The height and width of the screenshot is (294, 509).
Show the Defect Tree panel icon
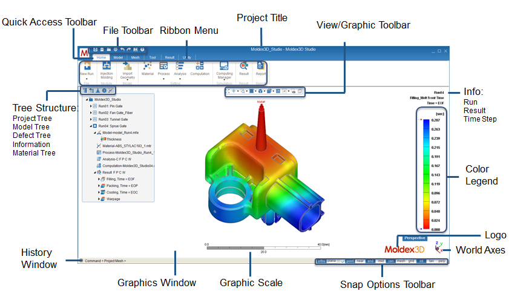click(97, 91)
